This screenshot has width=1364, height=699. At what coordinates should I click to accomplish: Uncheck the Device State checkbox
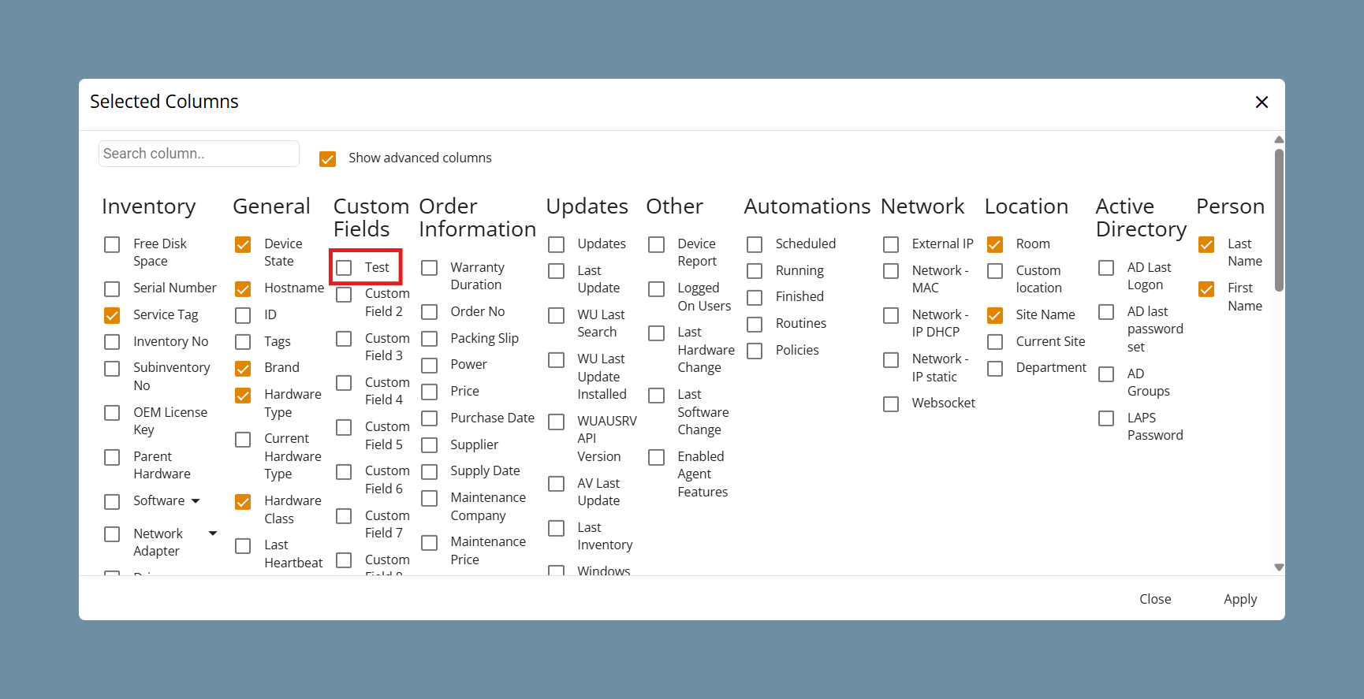(x=243, y=245)
